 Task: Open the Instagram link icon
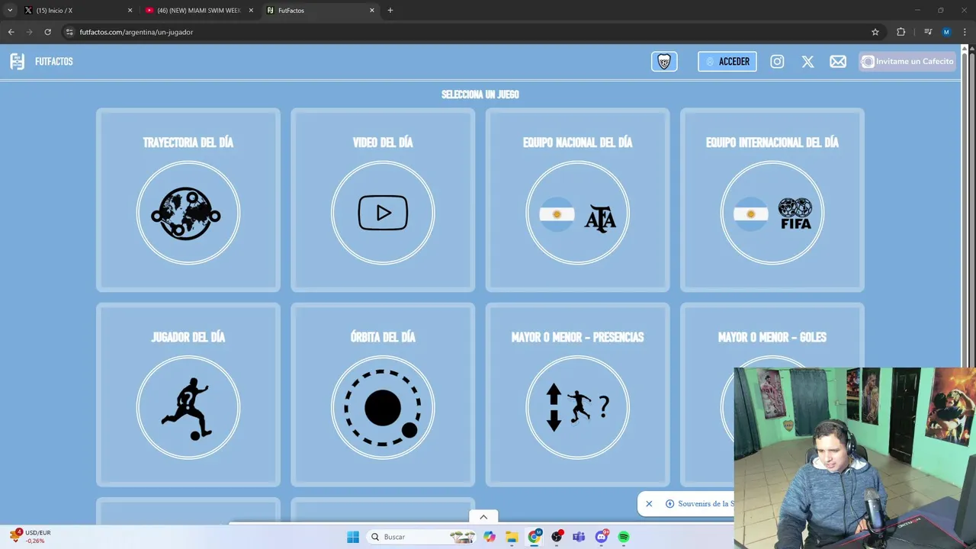coord(777,62)
